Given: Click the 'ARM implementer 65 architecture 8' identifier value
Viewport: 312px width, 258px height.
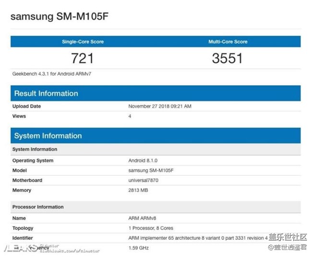Looking at the screenshot, I should click(198, 238).
